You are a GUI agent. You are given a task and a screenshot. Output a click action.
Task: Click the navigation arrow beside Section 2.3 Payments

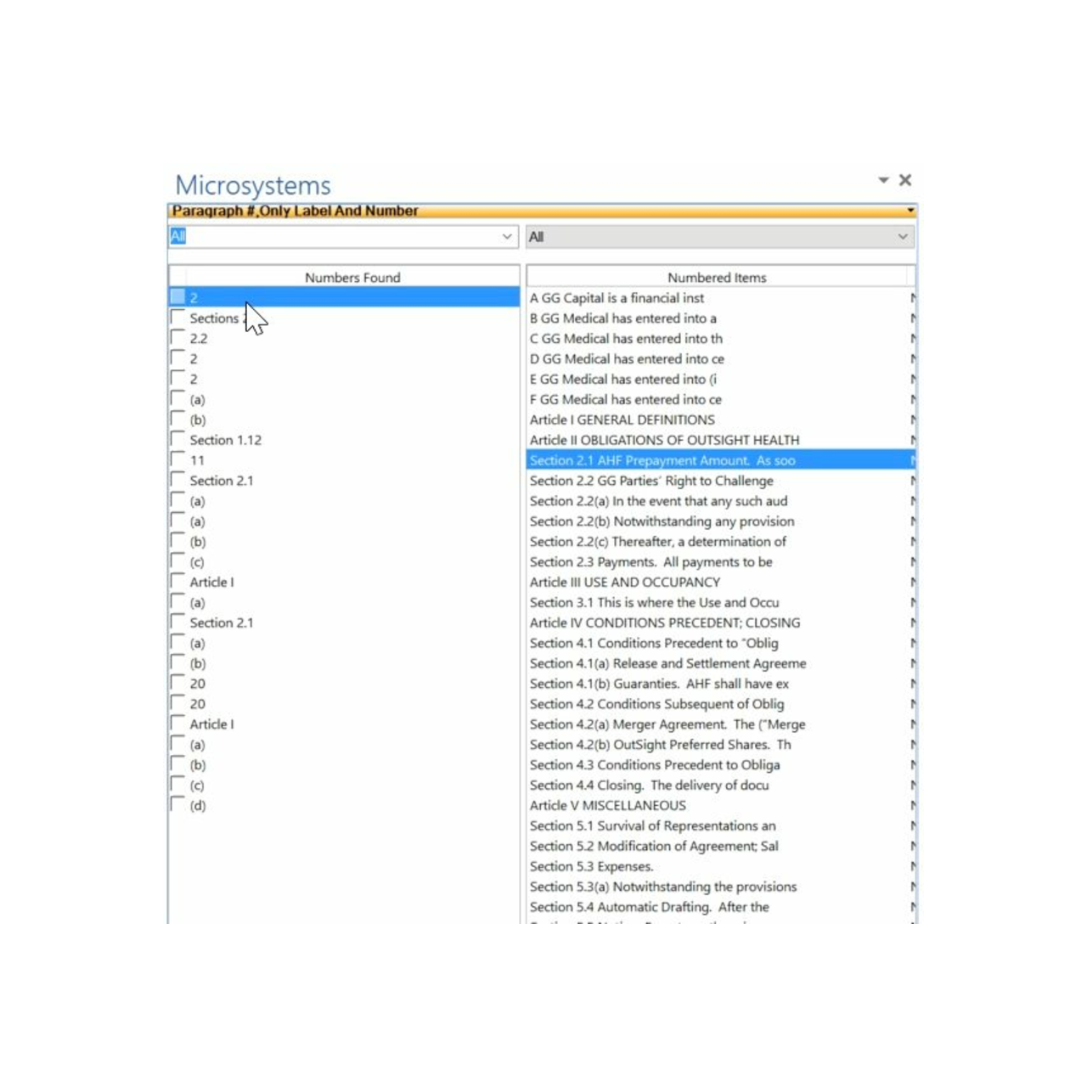(x=912, y=561)
